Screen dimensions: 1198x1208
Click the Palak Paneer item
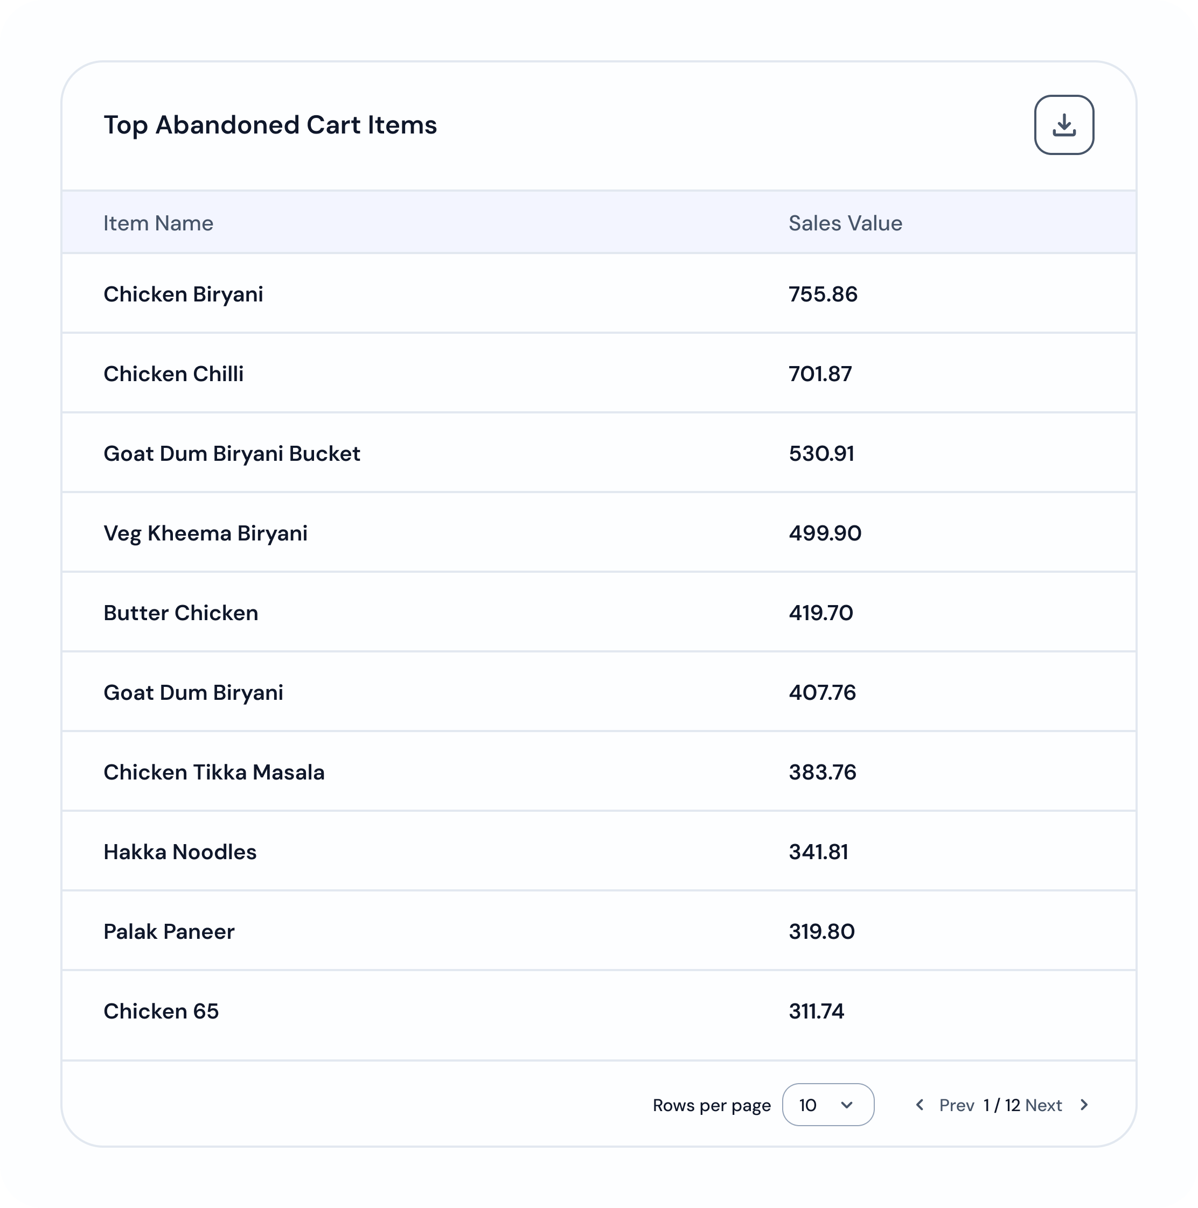click(x=169, y=932)
